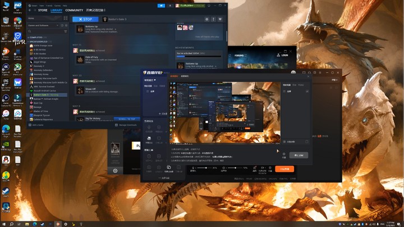Open the user avatar in the streaming app's title bar
Viewport: 404px width, 227px height.
[x=293, y=72]
